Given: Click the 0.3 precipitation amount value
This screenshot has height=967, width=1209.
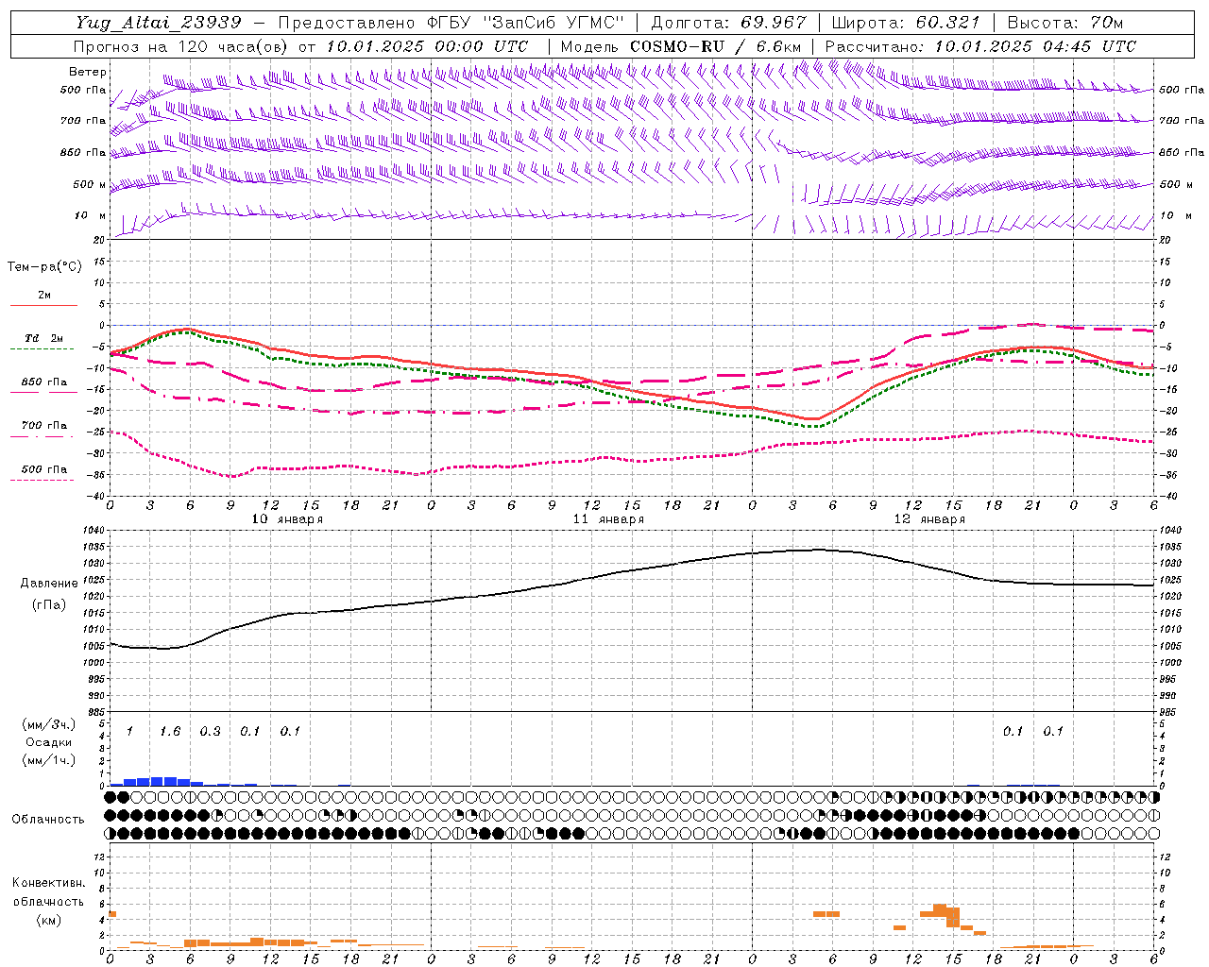Looking at the screenshot, I should pyautogui.click(x=210, y=731).
